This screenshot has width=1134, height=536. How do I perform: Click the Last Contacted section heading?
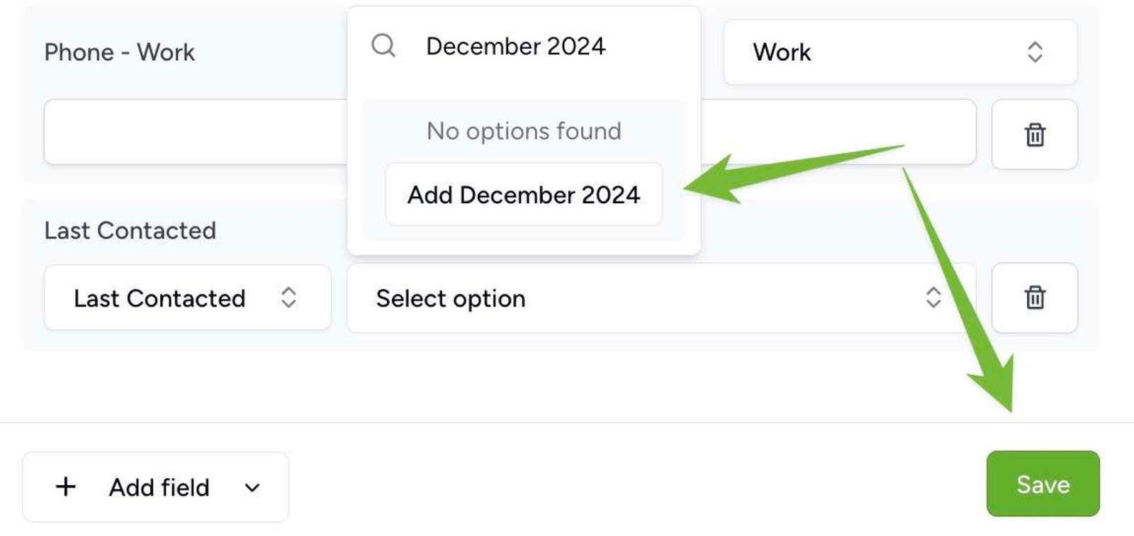click(x=130, y=231)
